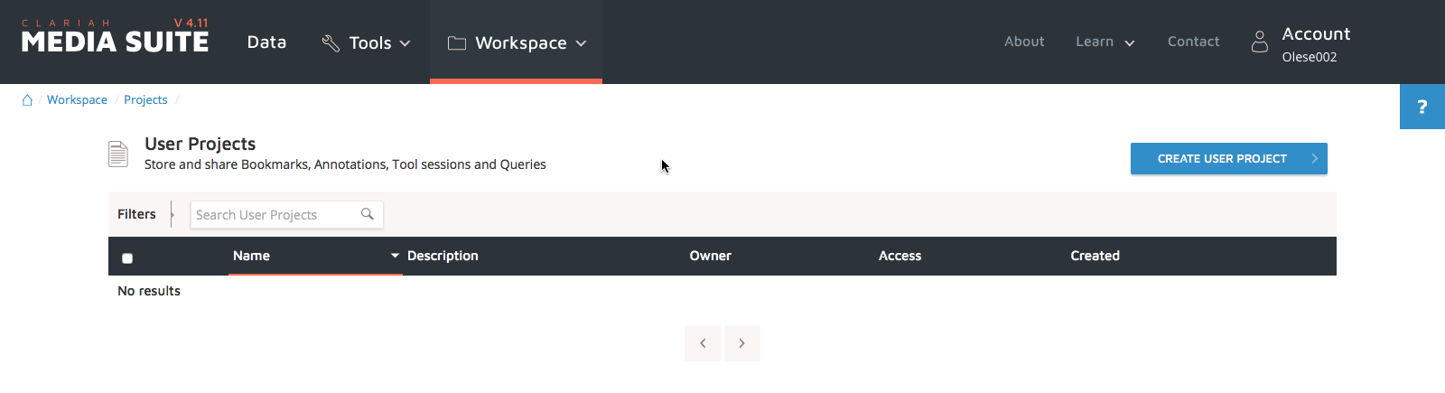This screenshot has width=1445, height=393.
Task: Follow the Projects breadcrumb link
Action: click(x=145, y=99)
